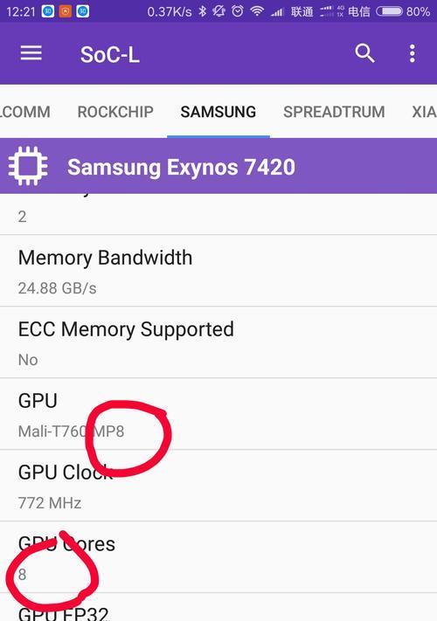This screenshot has height=621, width=437.
Task: Open the hamburger navigation menu
Action: [31, 53]
